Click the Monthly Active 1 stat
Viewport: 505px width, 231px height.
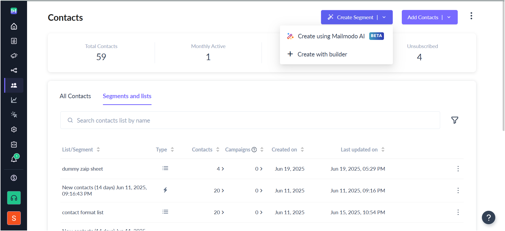pos(208,53)
